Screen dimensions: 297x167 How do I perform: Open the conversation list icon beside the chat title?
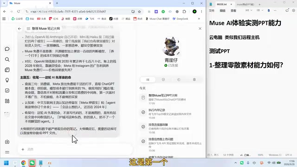point(28,29)
